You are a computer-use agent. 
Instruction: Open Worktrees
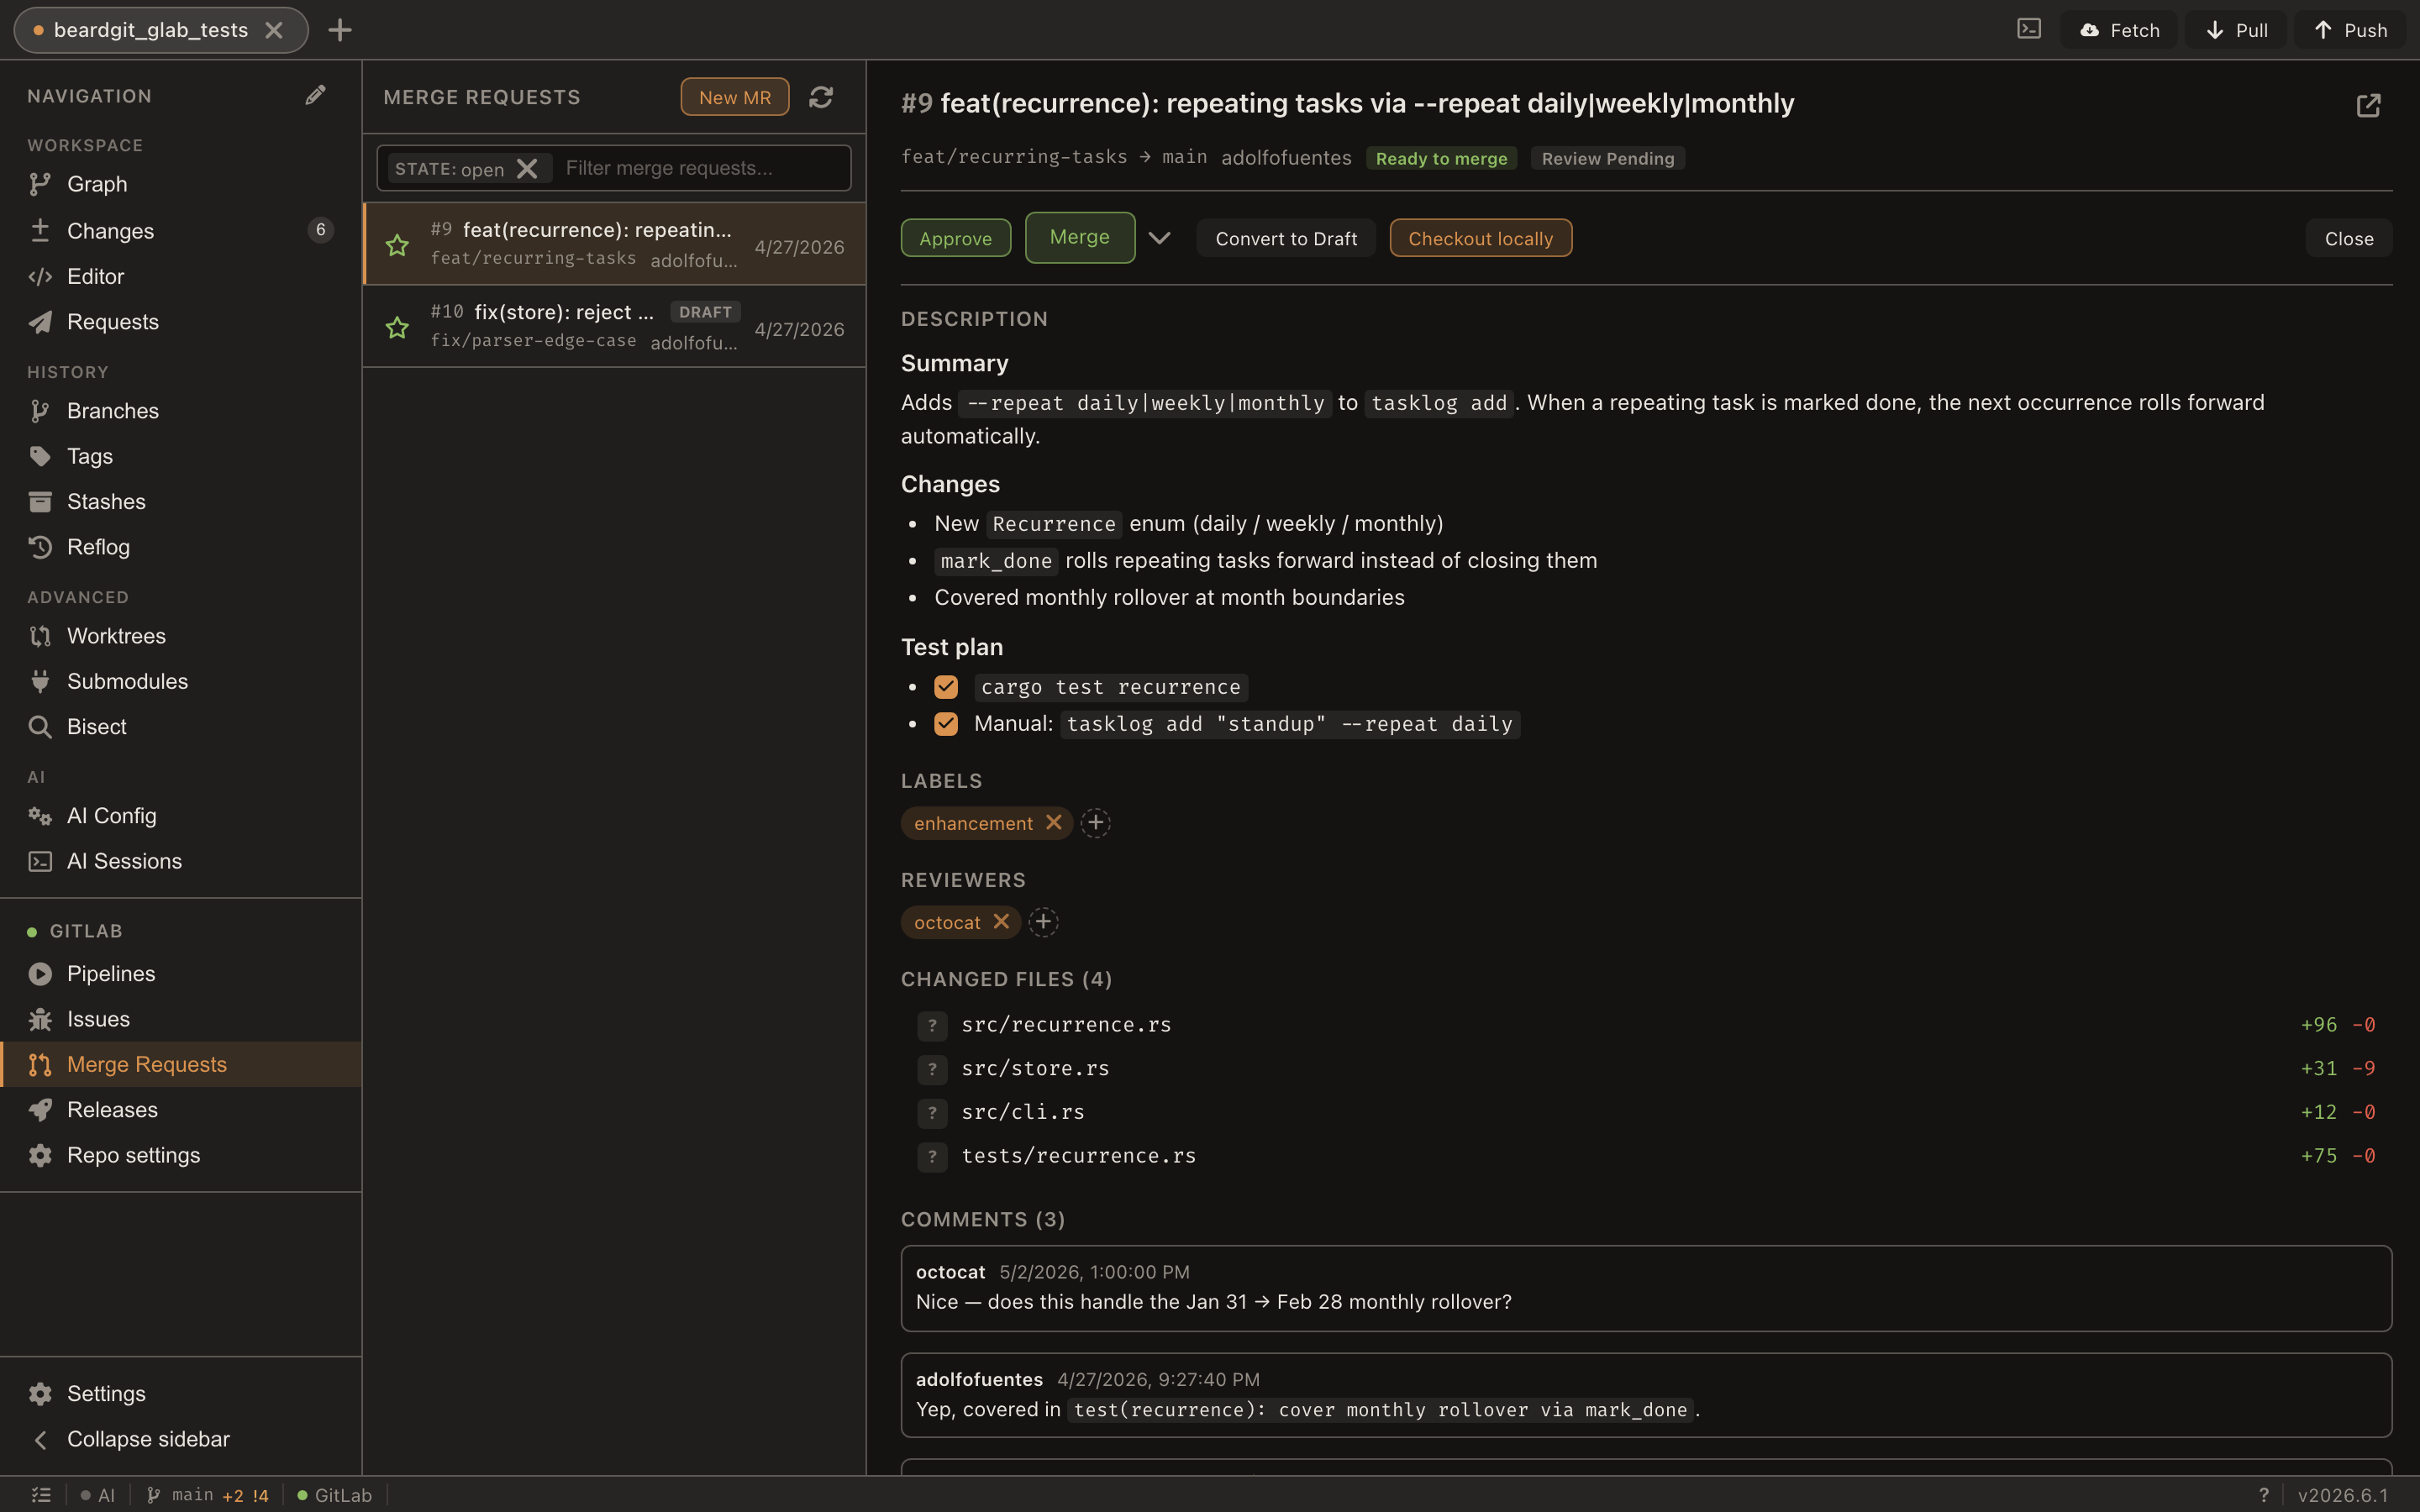[x=180, y=636]
